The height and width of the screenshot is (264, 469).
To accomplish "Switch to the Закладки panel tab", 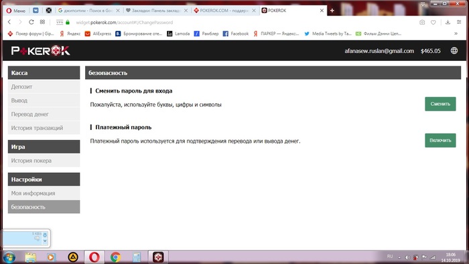I will click(156, 11).
